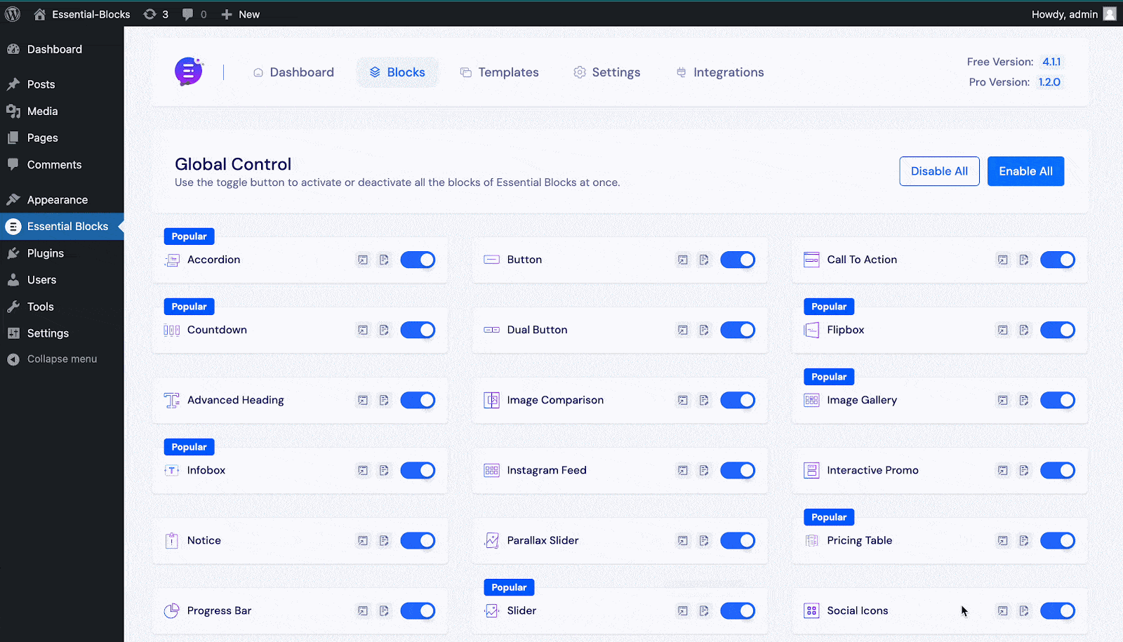Switch to the plugin Dashboard tab

[293, 72]
